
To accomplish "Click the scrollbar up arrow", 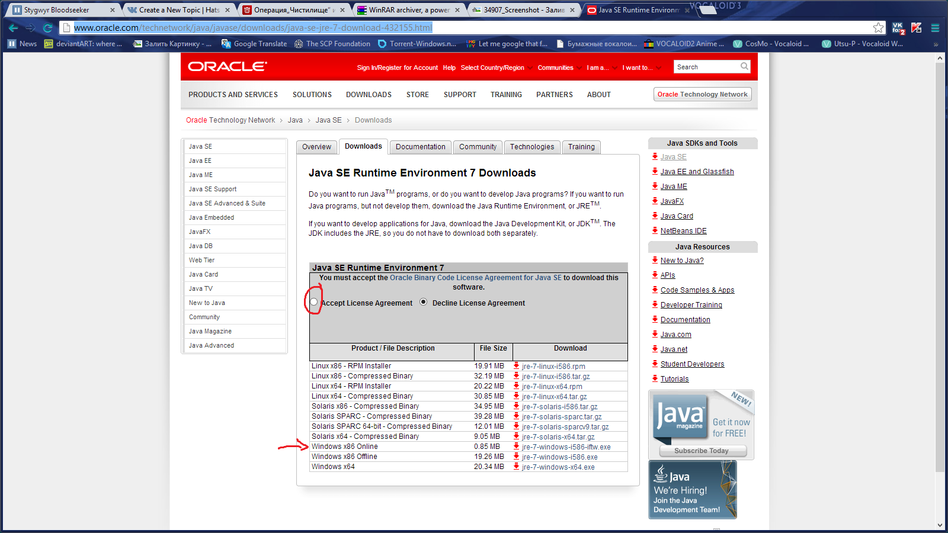I will coord(940,57).
